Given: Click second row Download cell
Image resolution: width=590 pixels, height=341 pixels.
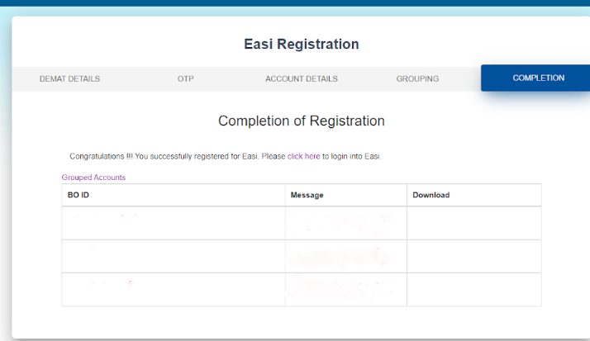Looking at the screenshot, I should [473, 256].
